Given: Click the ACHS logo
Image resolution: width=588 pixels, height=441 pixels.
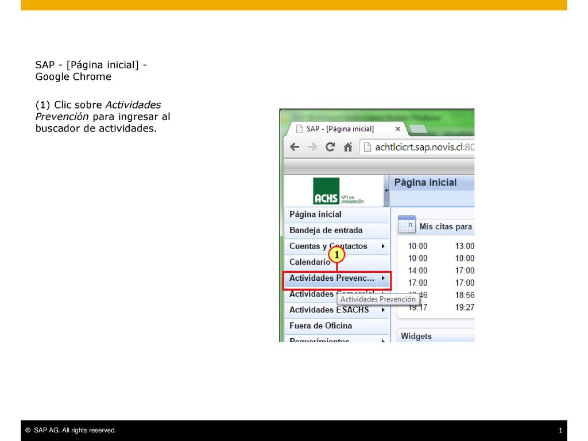Looking at the screenshot, I should point(338,191).
